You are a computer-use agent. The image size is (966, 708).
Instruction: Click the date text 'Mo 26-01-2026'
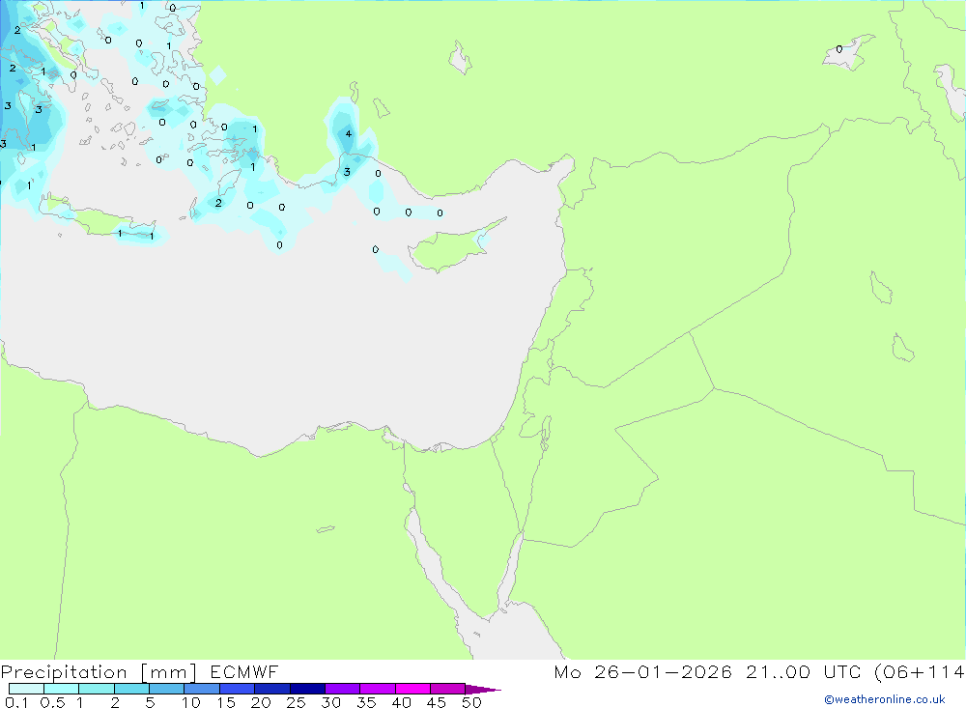pos(642,671)
